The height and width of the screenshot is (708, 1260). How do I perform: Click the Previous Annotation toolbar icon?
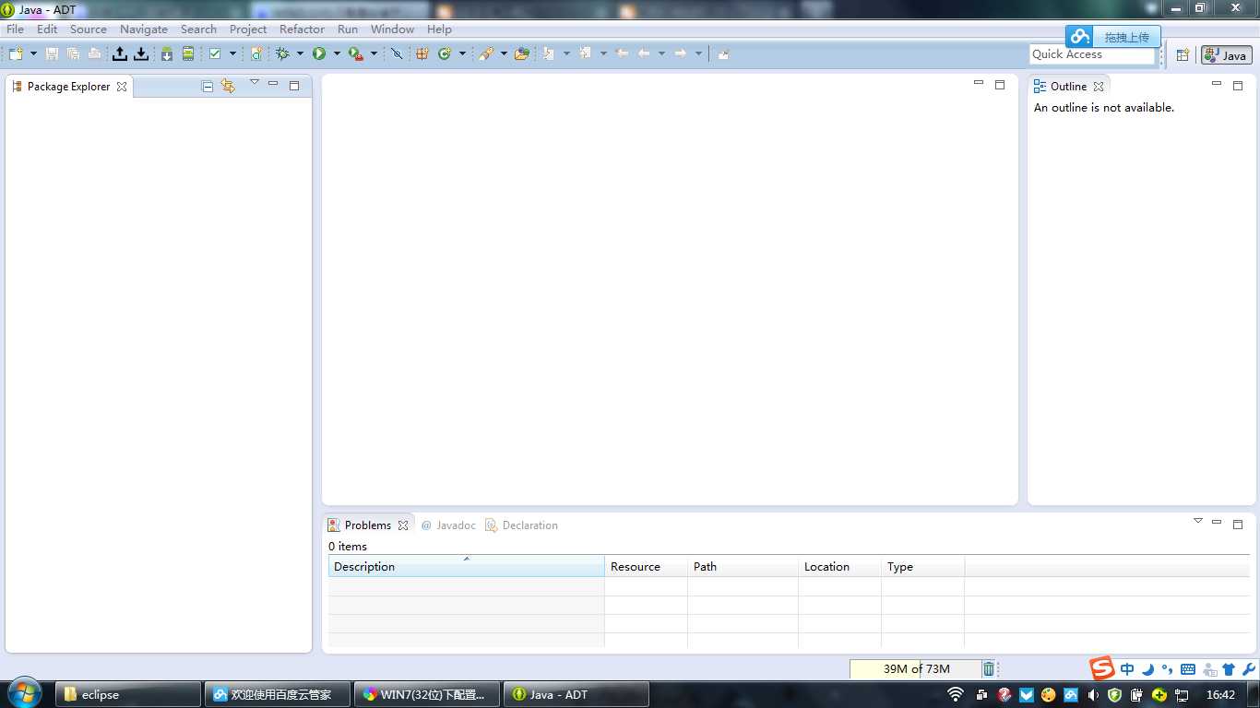[585, 53]
